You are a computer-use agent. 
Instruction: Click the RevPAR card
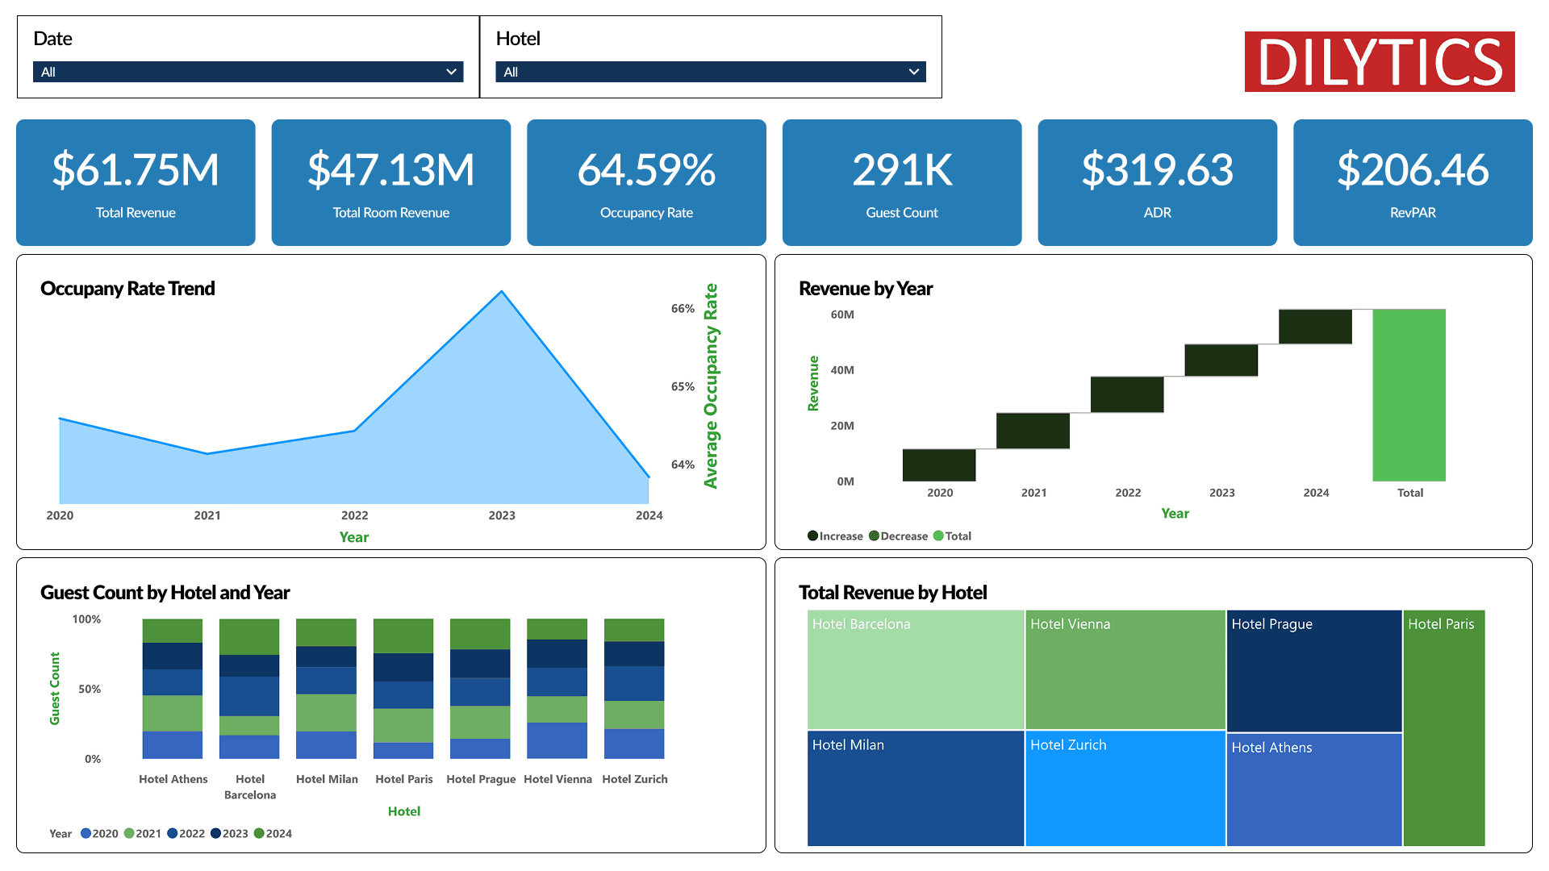coord(1412,182)
